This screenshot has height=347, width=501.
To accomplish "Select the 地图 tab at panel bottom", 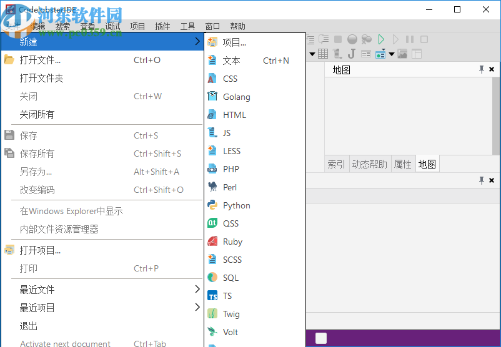I will coord(427,164).
